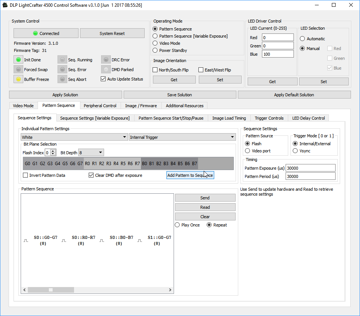The height and width of the screenshot is (316, 360).
Task: Open Pattern Sequence Start/Stop/Pause subtab
Action: coord(171,118)
